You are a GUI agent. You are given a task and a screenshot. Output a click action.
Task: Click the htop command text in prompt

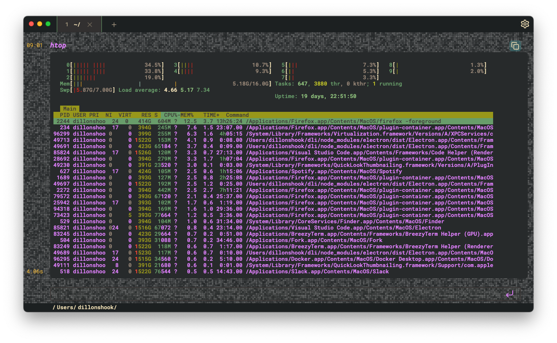58,45
